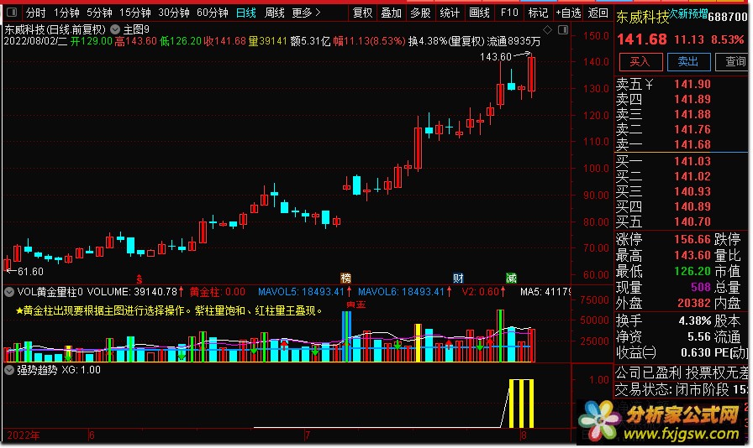753x448 pixels.
Task: Open the 主图9 indicator dropdown circle
Action: pos(115,29)
